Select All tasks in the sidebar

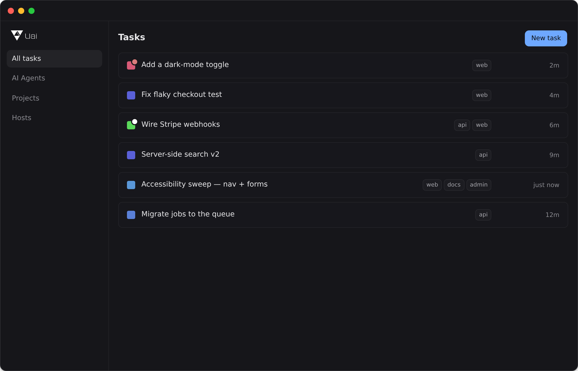54,59
